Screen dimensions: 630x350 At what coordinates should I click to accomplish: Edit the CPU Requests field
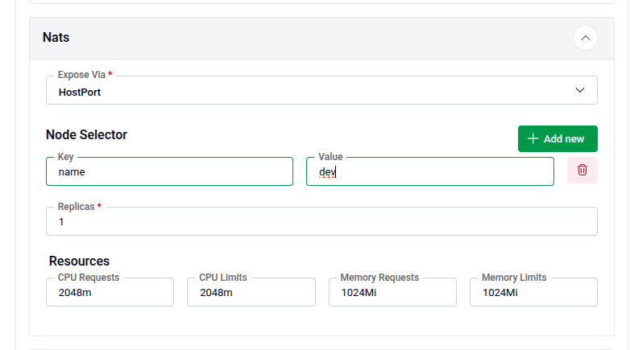point(110,292)
